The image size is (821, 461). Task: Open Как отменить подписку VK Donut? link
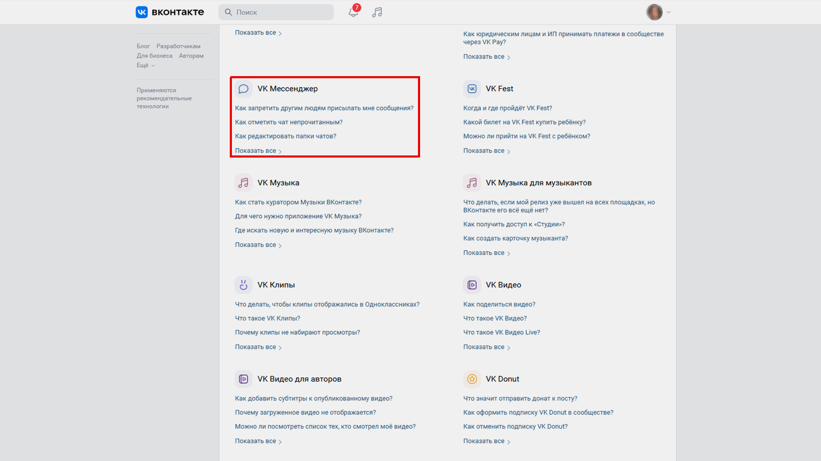[x=516, y=426]
